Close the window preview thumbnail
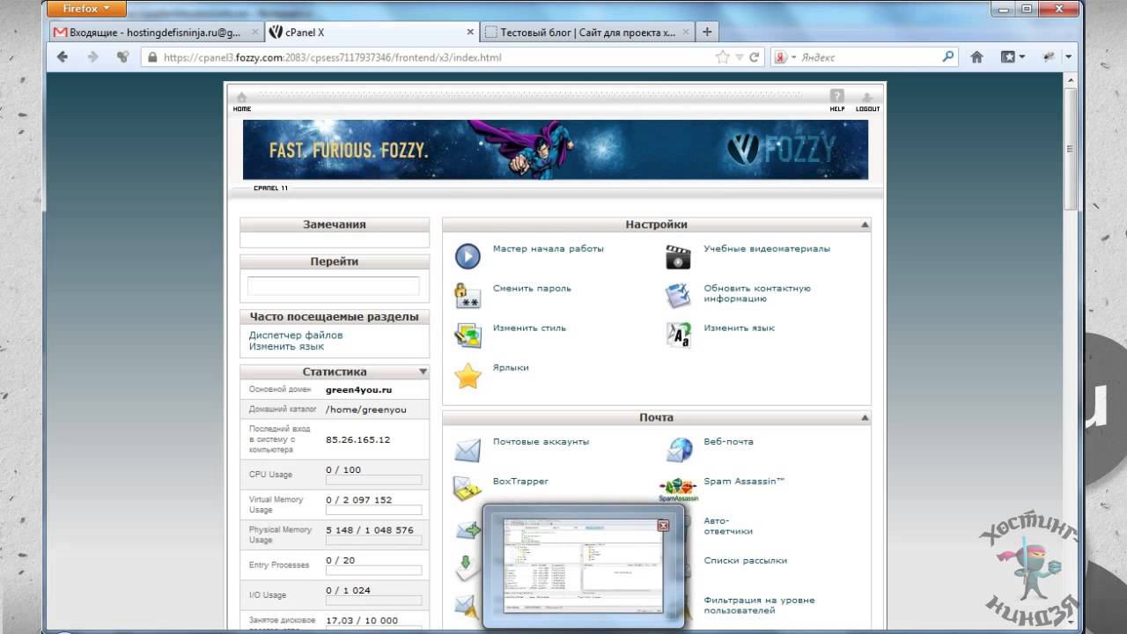 click(664, 526)
